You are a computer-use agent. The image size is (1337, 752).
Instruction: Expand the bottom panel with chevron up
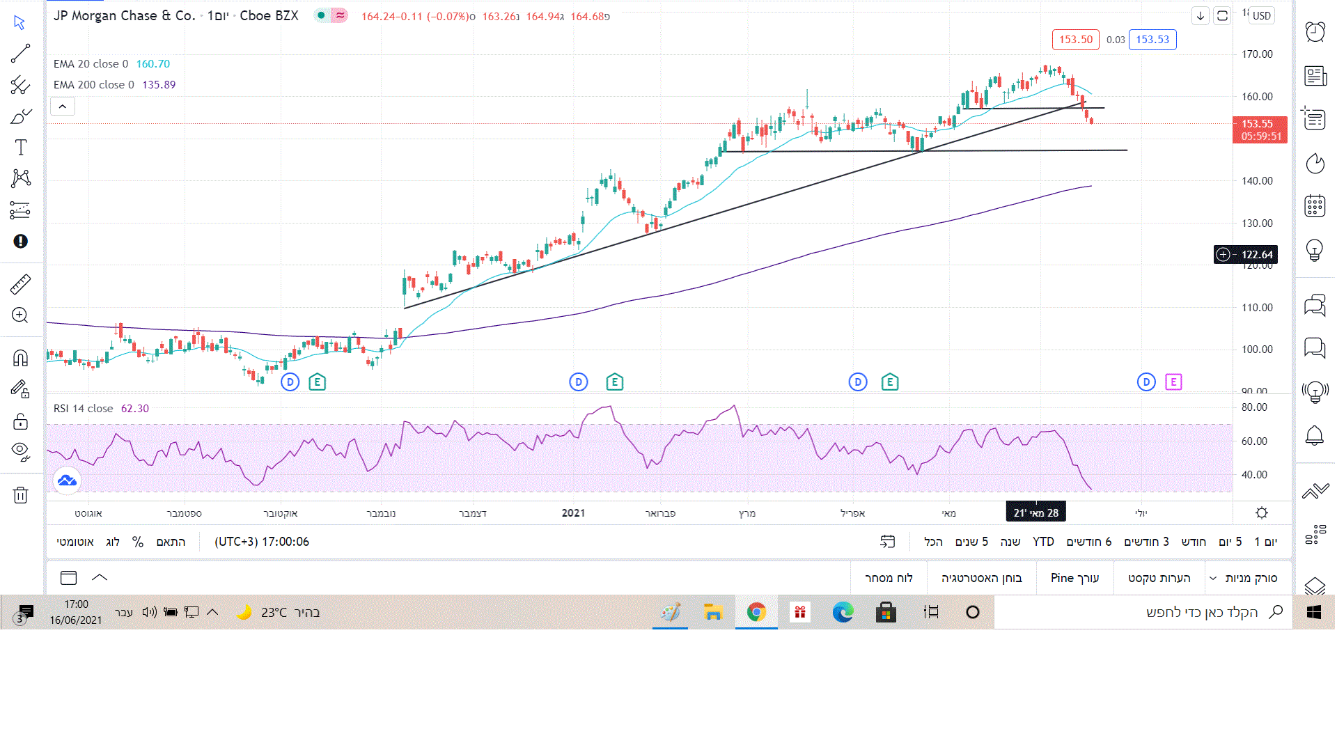pos(100,577)
